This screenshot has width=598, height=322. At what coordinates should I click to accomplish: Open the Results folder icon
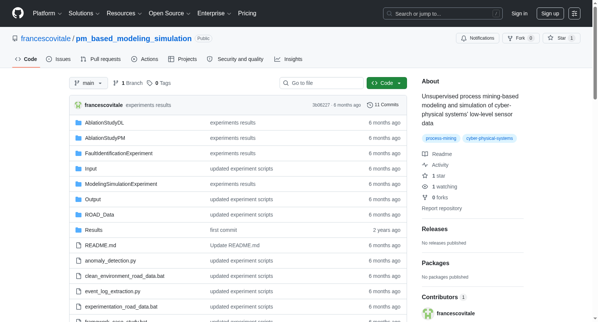click(78, 230)
